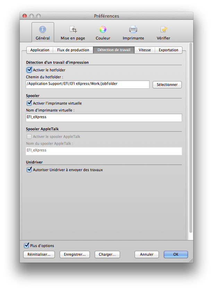
Task: Switch to the Application tab
Action: coord(40,50)
